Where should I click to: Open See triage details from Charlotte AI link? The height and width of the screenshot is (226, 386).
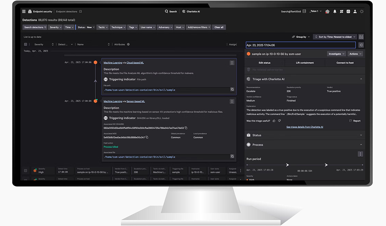305,127
